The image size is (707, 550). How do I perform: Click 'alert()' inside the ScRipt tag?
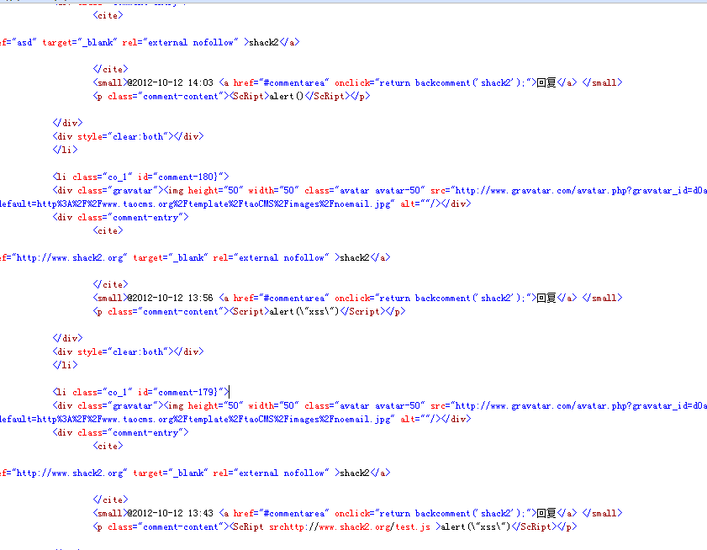tap(287, 96)
